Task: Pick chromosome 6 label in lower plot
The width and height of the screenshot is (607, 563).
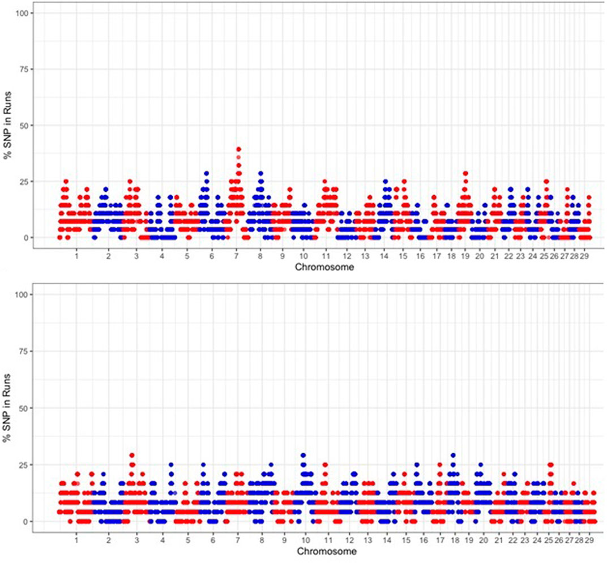Action: pos(213,539)
